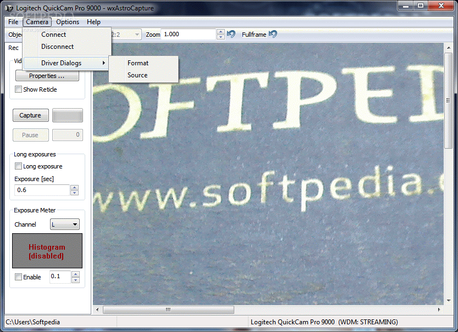Click the vertical scrollbar up arrow
The image size is (458, 332).
coord(449,48)
